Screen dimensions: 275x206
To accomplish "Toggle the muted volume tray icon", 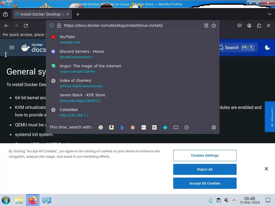I will pos(226,200).
